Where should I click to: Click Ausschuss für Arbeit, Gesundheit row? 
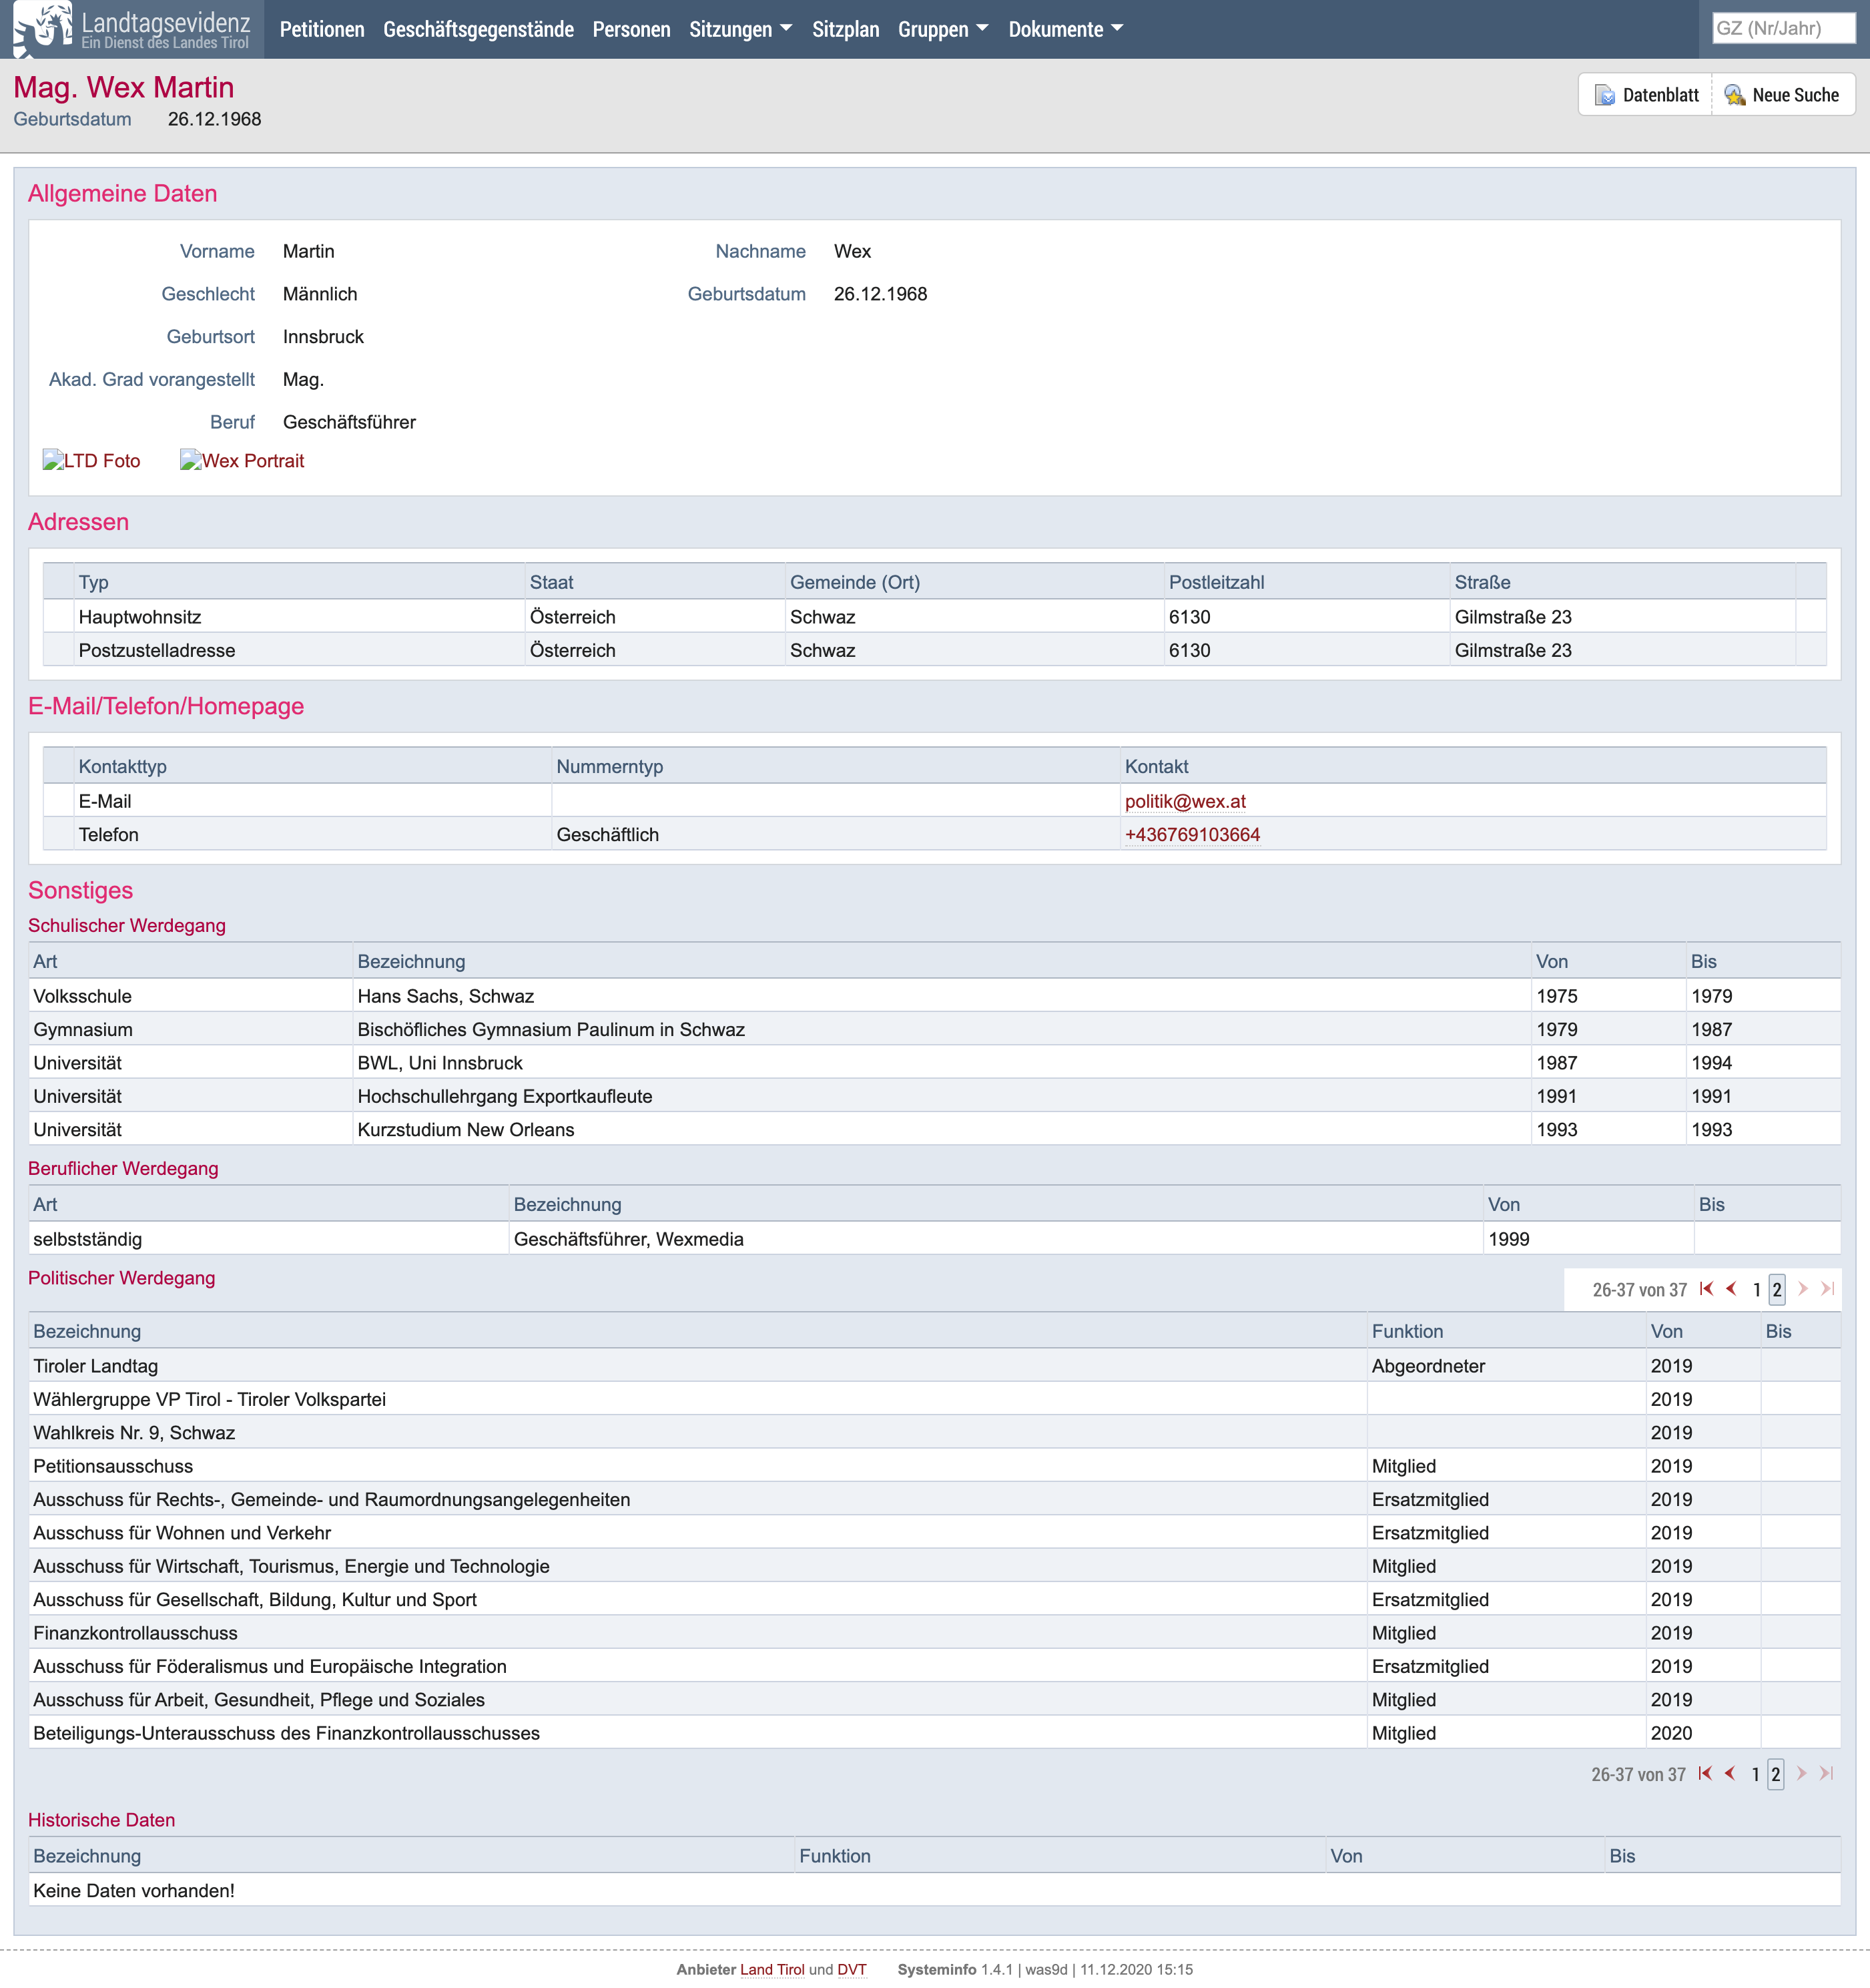coord(934,1700)
